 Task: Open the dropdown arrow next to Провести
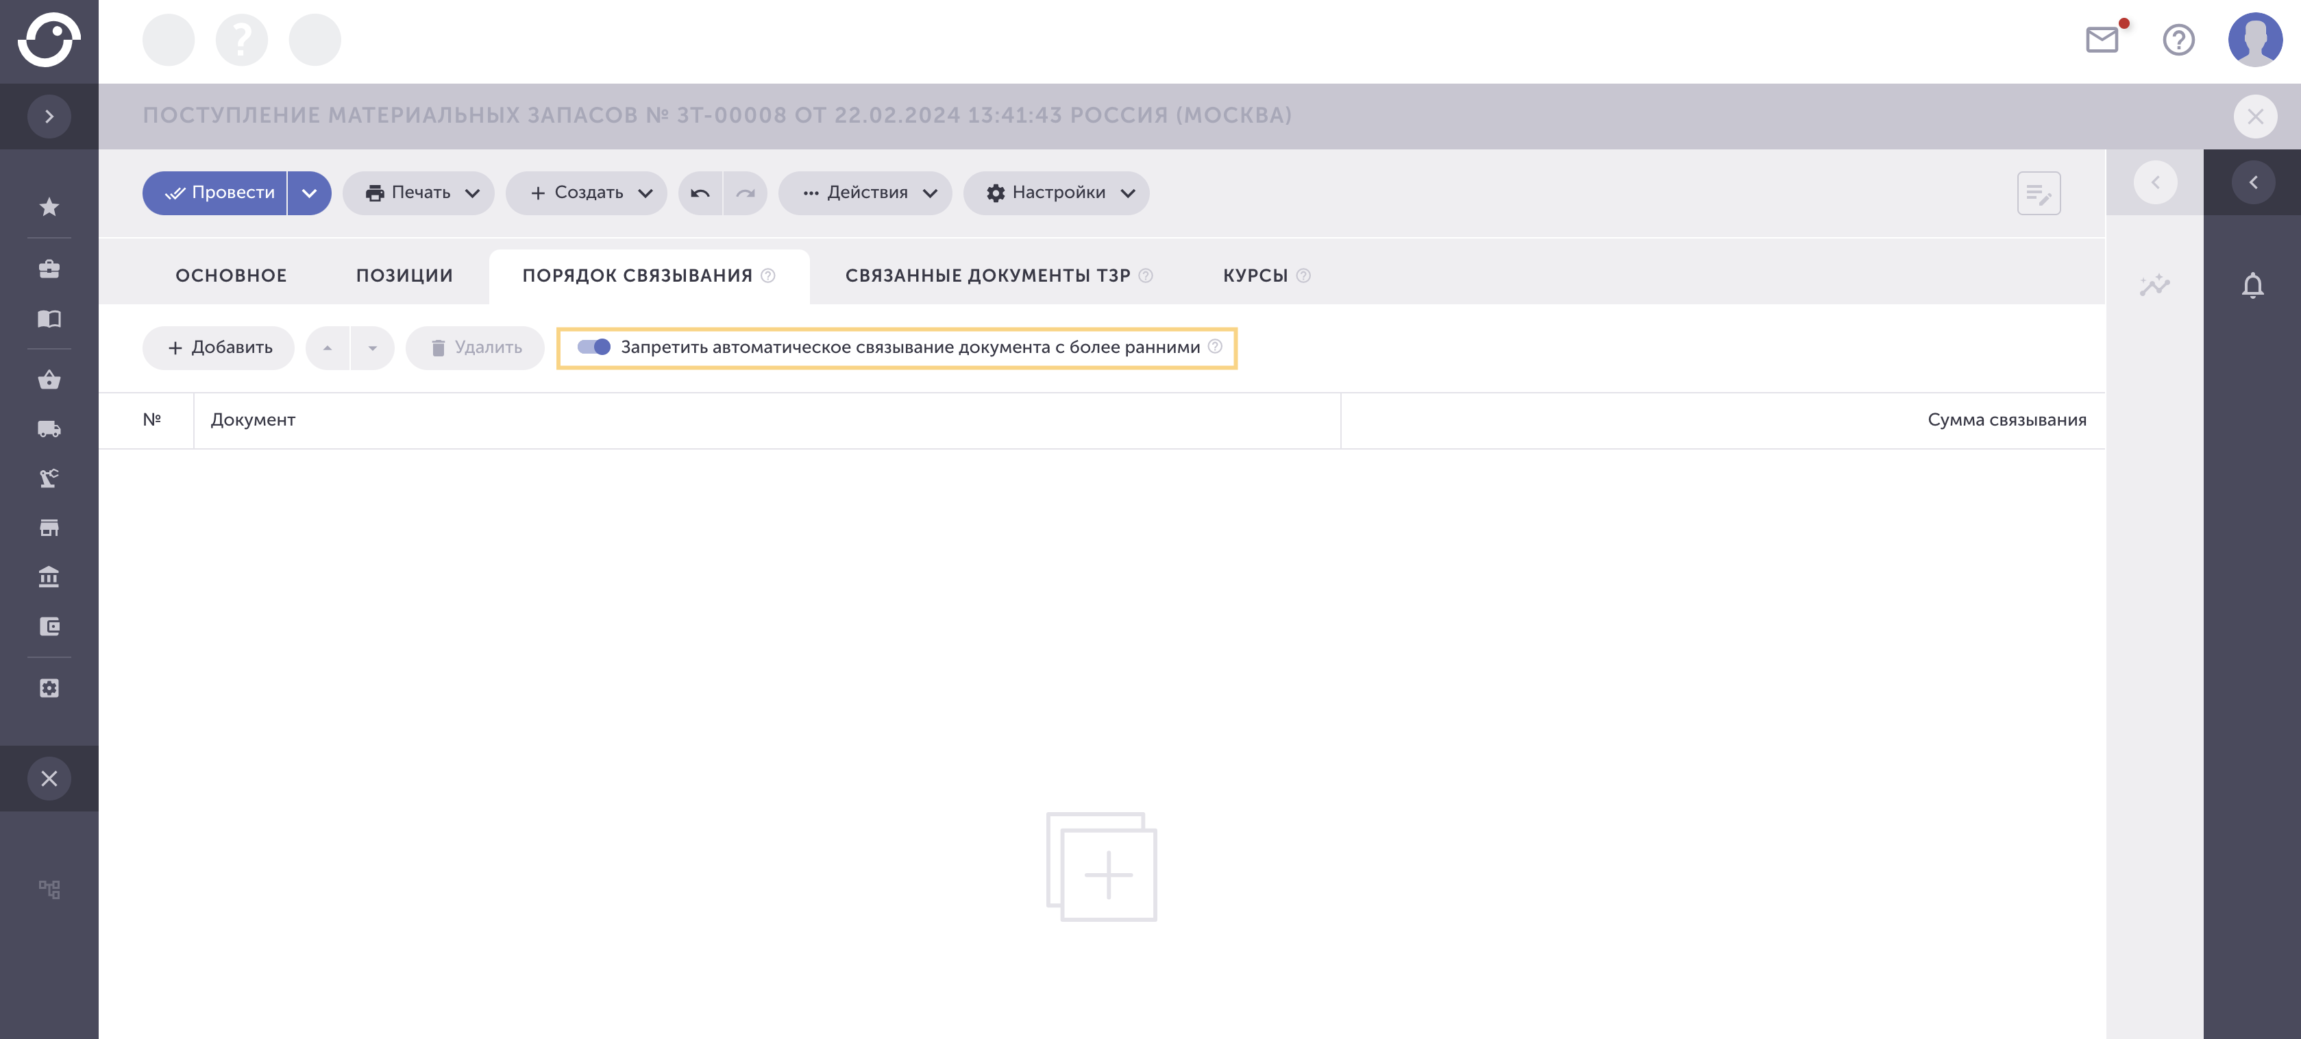coord(309,193)
